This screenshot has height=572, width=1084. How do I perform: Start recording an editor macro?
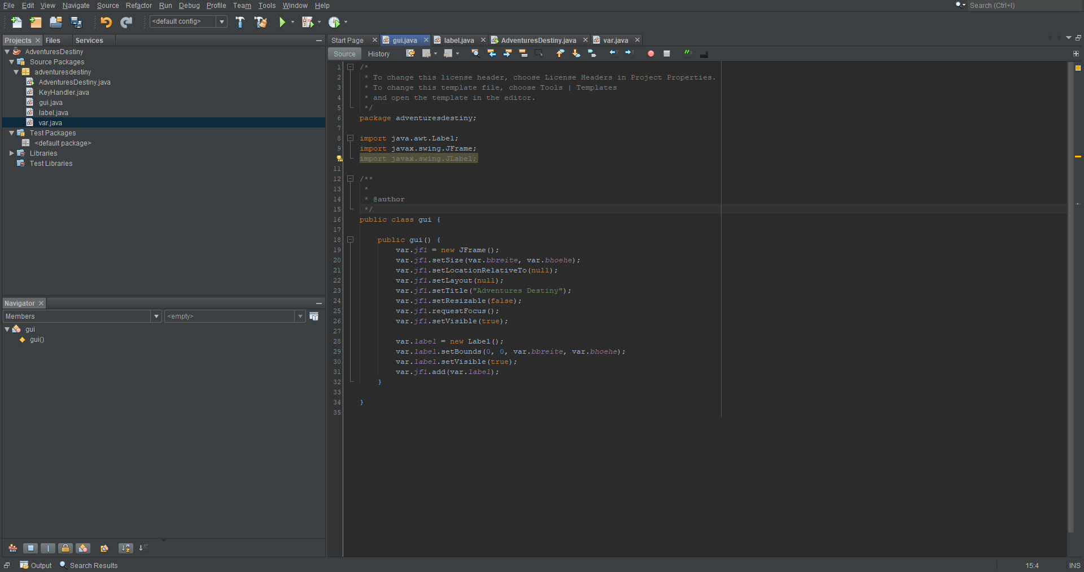[650, 53]
